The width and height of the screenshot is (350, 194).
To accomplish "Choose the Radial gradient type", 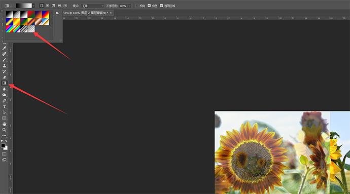I will (48, 6).
